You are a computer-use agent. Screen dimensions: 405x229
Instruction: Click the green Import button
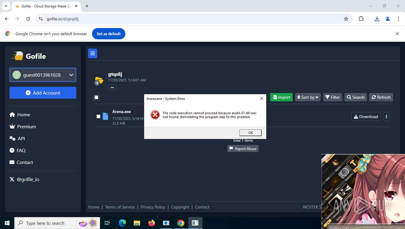point(281,97)
